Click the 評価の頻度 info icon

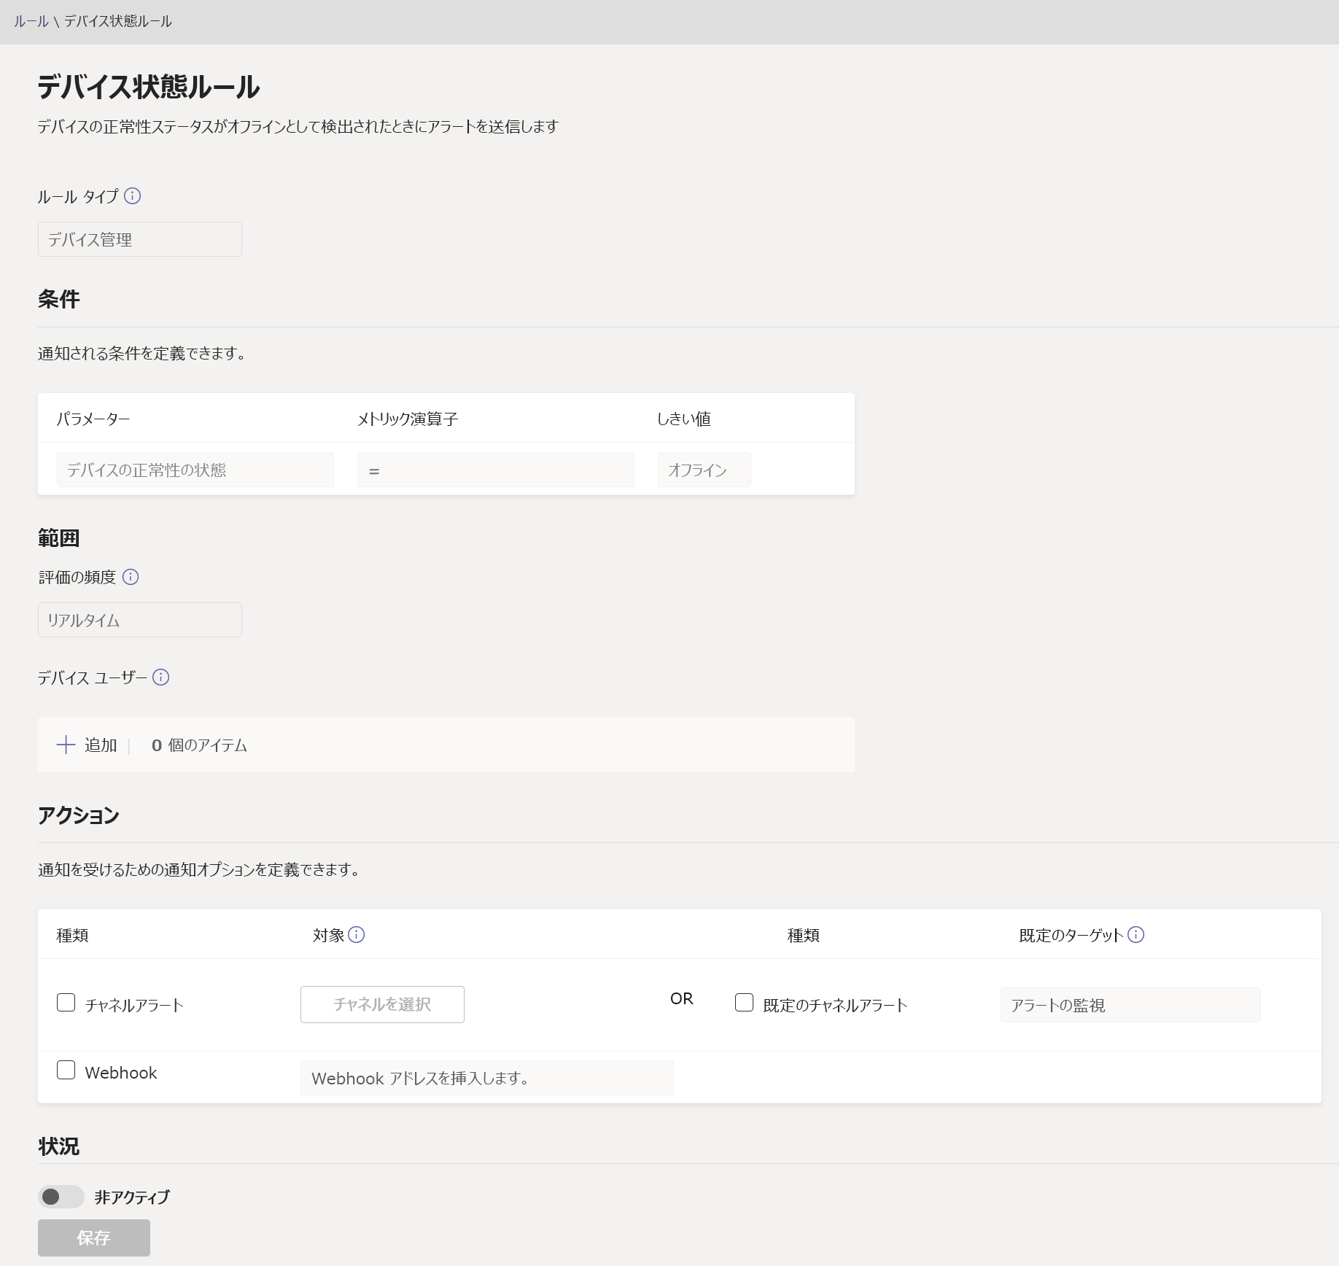pyautogui.click(x=131, y=577)
